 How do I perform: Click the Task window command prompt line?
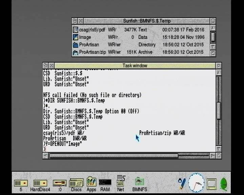[129, 149]
